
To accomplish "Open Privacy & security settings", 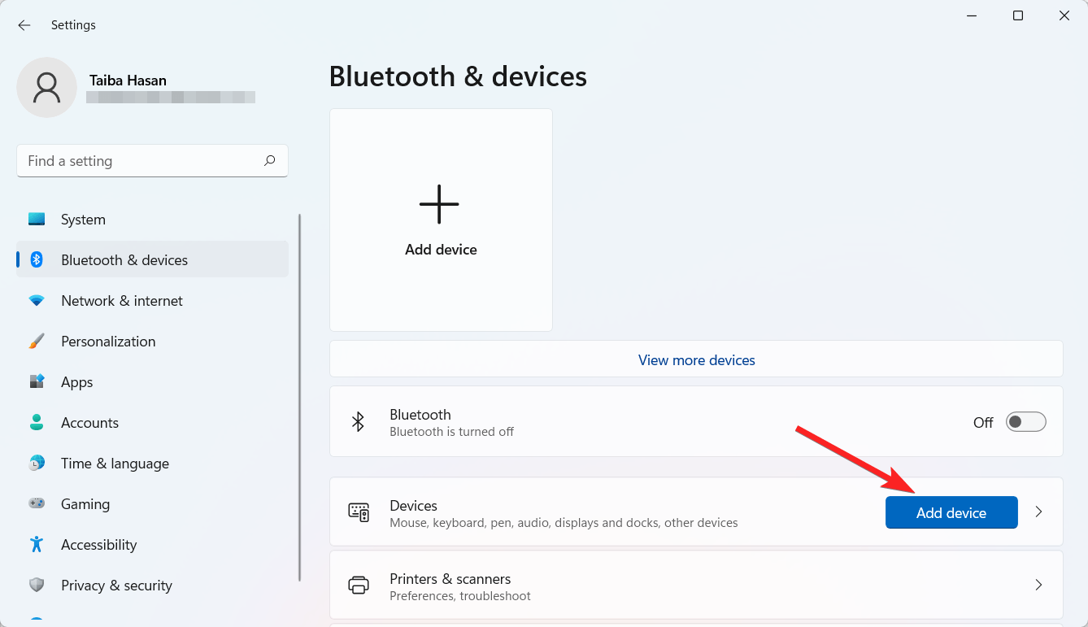I will point(152,586).
